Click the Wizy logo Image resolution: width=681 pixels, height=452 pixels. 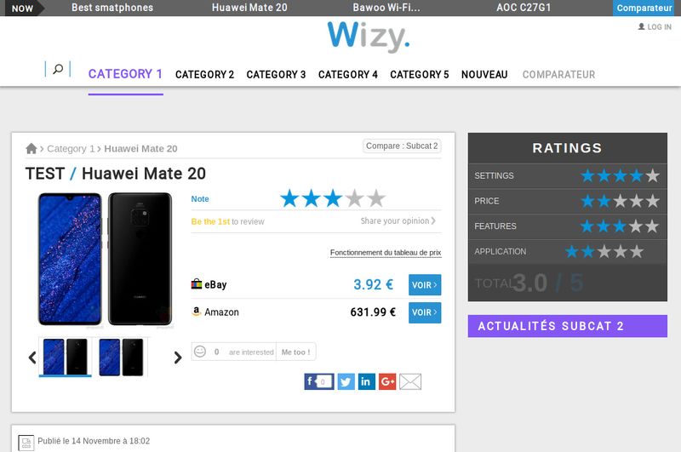pyautogui.click(x=369, y=37)
